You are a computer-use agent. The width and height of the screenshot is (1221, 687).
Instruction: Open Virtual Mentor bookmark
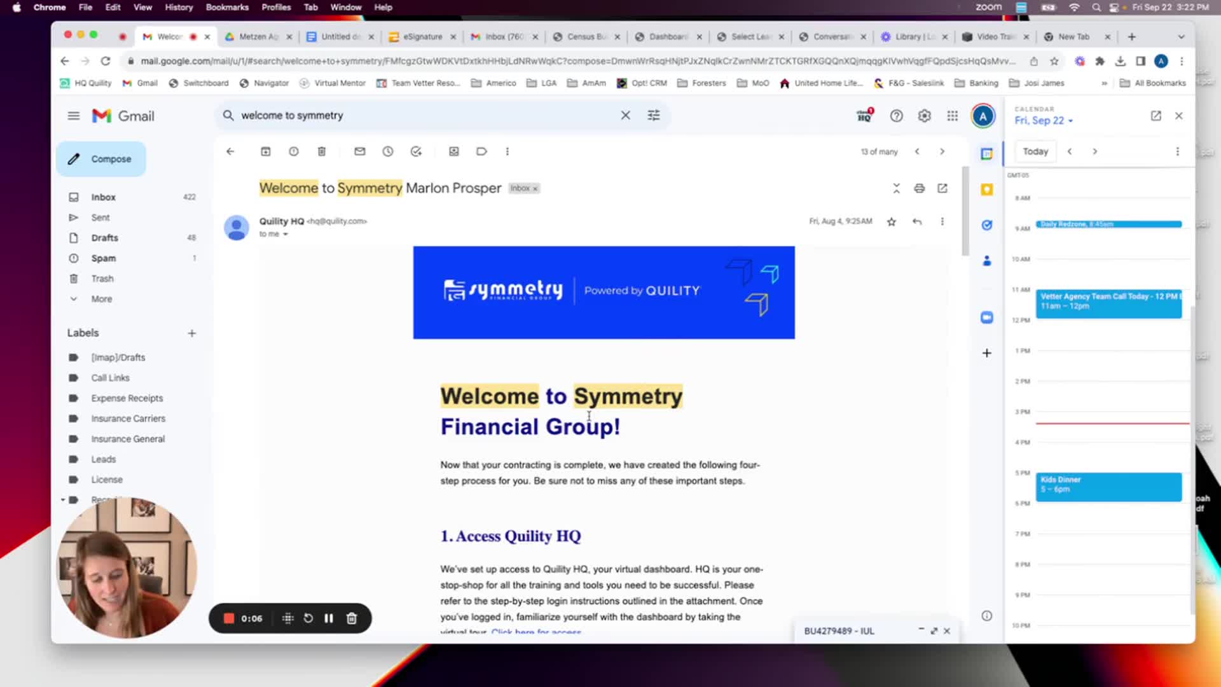tap(333, 83)
